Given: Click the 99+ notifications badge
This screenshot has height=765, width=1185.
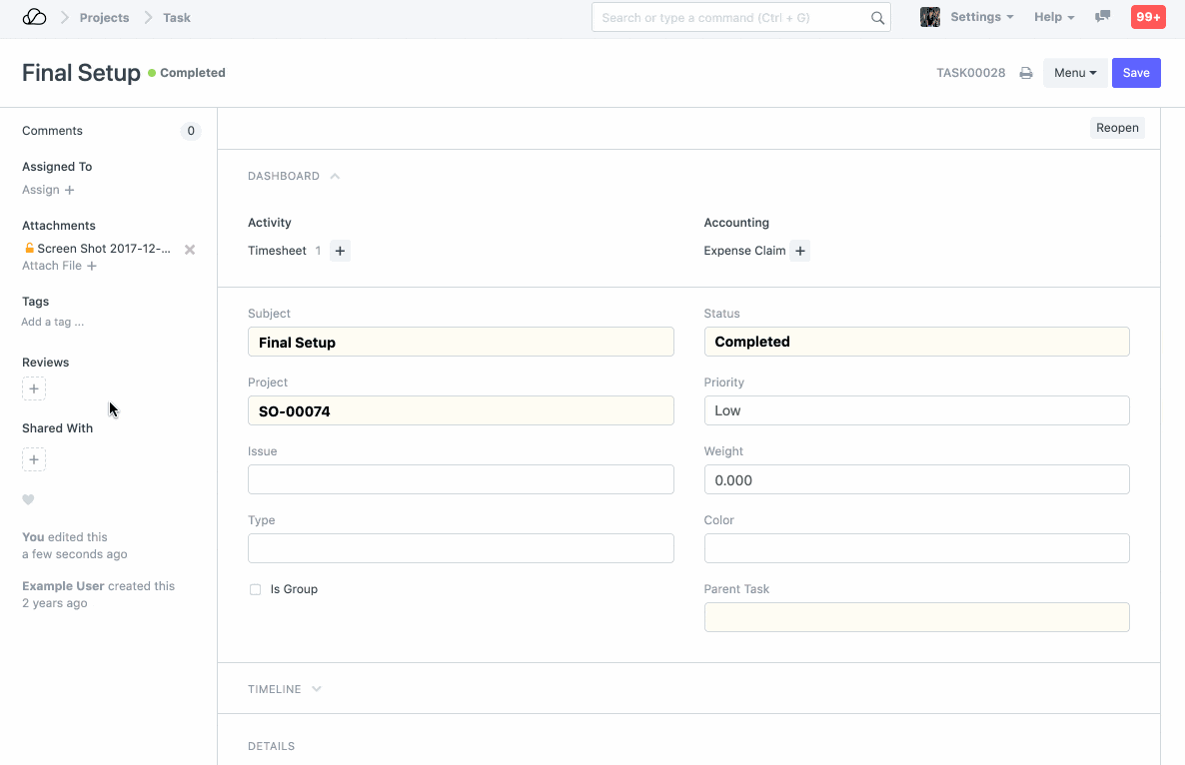Looking at the screenshot, I should 1147,17.
